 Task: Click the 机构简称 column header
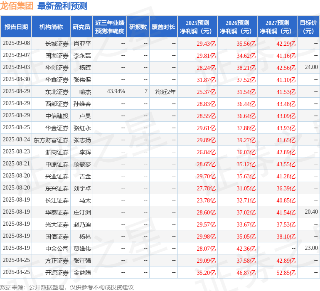point(51,27)
